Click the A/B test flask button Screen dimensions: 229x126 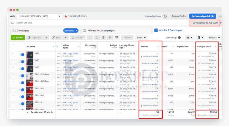[78, 38]
